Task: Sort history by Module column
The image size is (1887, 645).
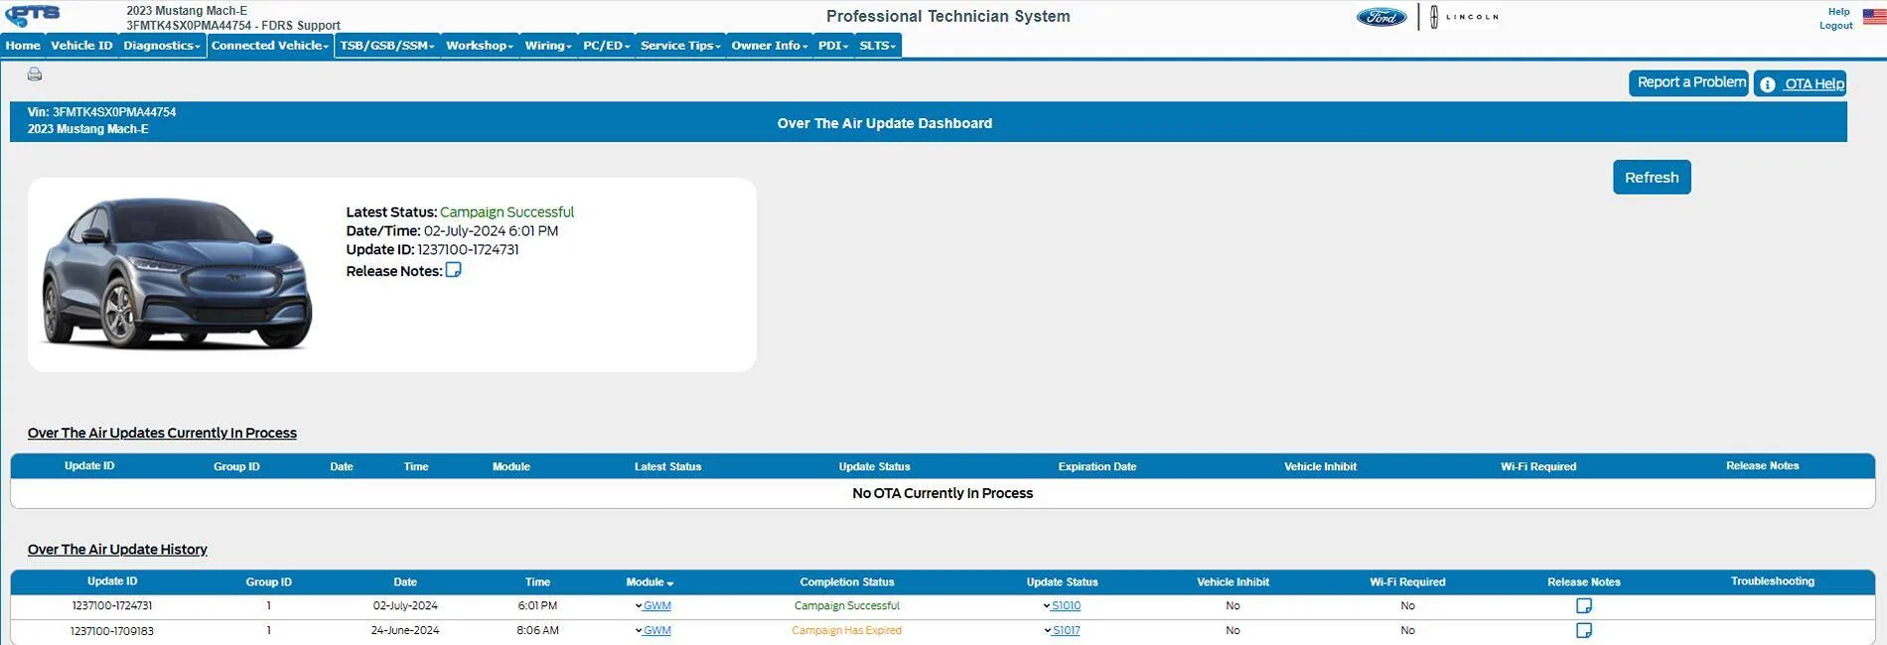Action: pyautogui.click(x=650, y=582)
